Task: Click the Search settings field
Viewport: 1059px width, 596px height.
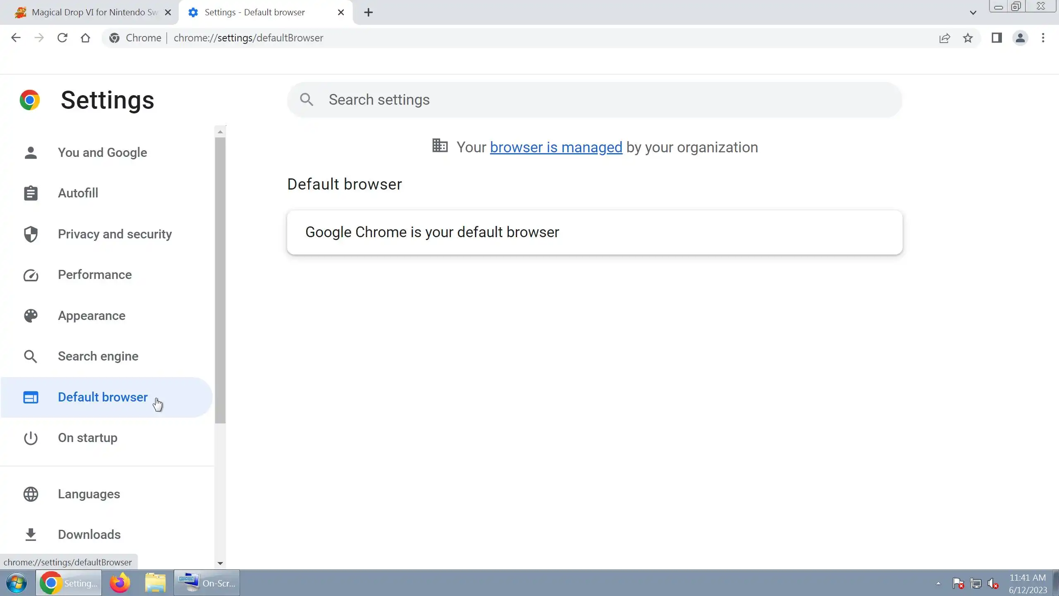Action: (594, 100)
